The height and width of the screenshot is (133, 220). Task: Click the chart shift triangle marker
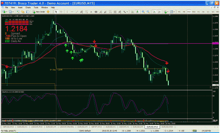pos(170,15)
